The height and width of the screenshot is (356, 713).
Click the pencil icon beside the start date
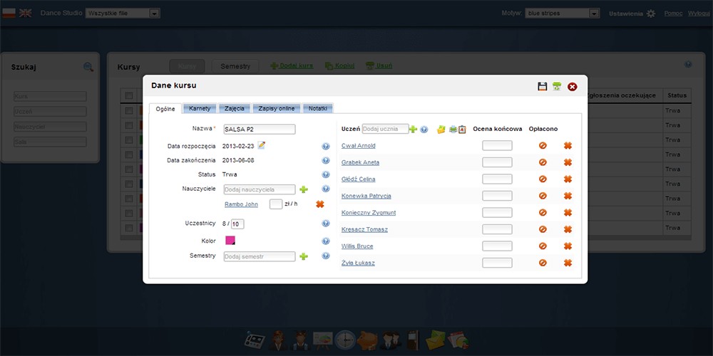tap(262, 145)
